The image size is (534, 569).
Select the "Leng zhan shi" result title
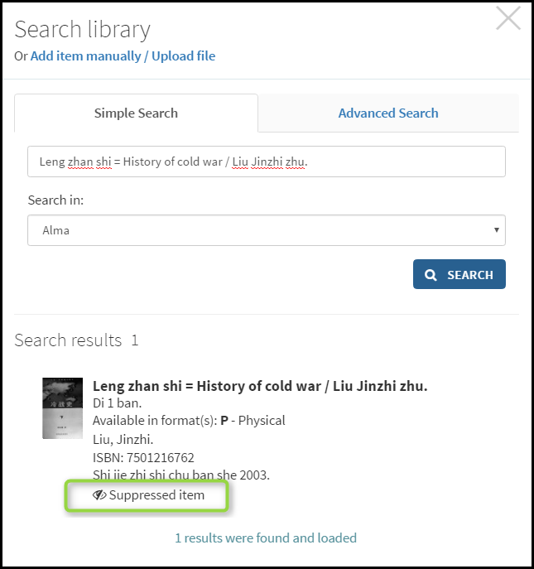pyautogui.click(x=260, y=386)
